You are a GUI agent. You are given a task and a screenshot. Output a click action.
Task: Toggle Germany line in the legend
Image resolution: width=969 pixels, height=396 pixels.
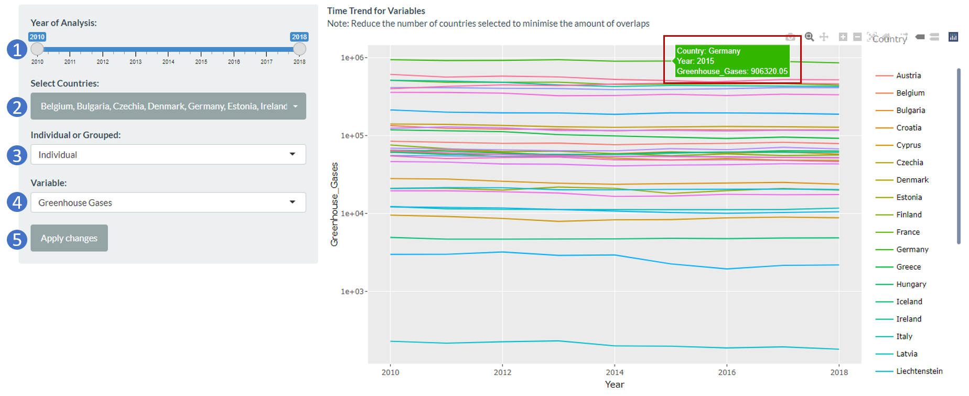tap(912, 250)
